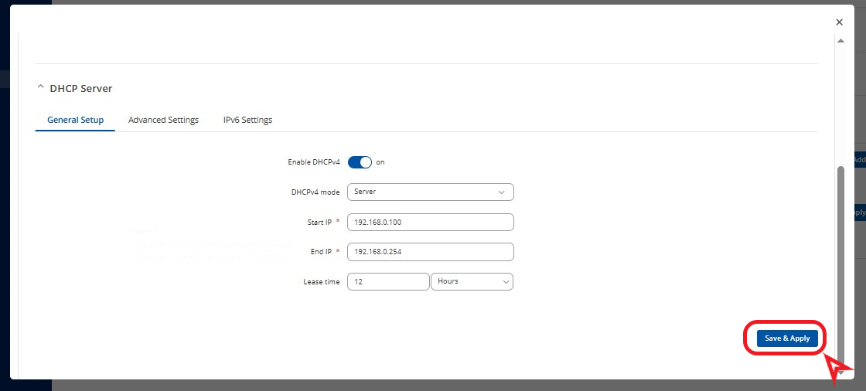Click into the End IP field

coord(430,252)
